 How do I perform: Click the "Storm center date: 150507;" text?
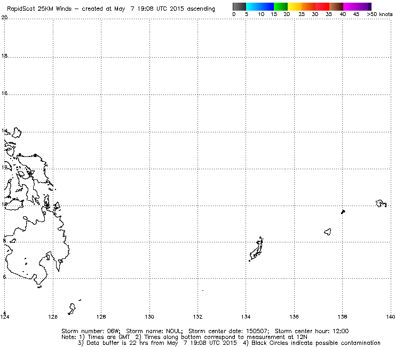[229, 331]
